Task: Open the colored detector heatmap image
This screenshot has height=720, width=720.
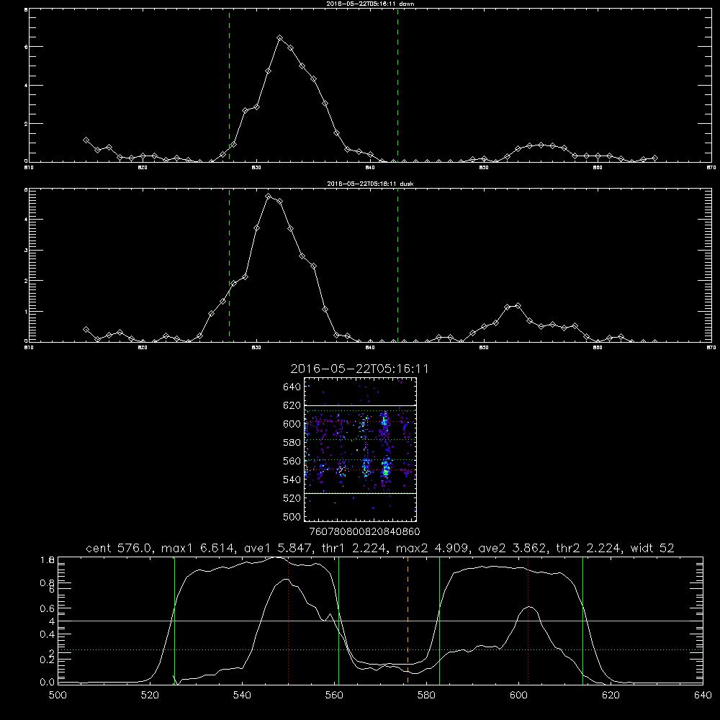Action: click(361, 449)
